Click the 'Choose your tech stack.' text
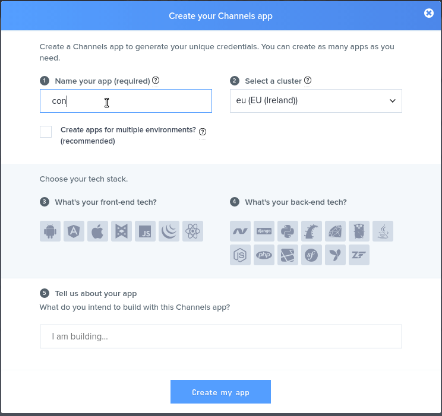 point(84,179)
